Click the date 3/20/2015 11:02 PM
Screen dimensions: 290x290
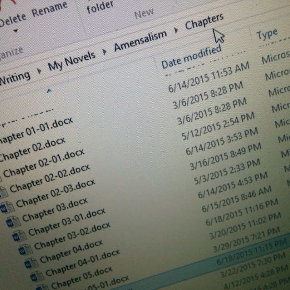(245, 226)
